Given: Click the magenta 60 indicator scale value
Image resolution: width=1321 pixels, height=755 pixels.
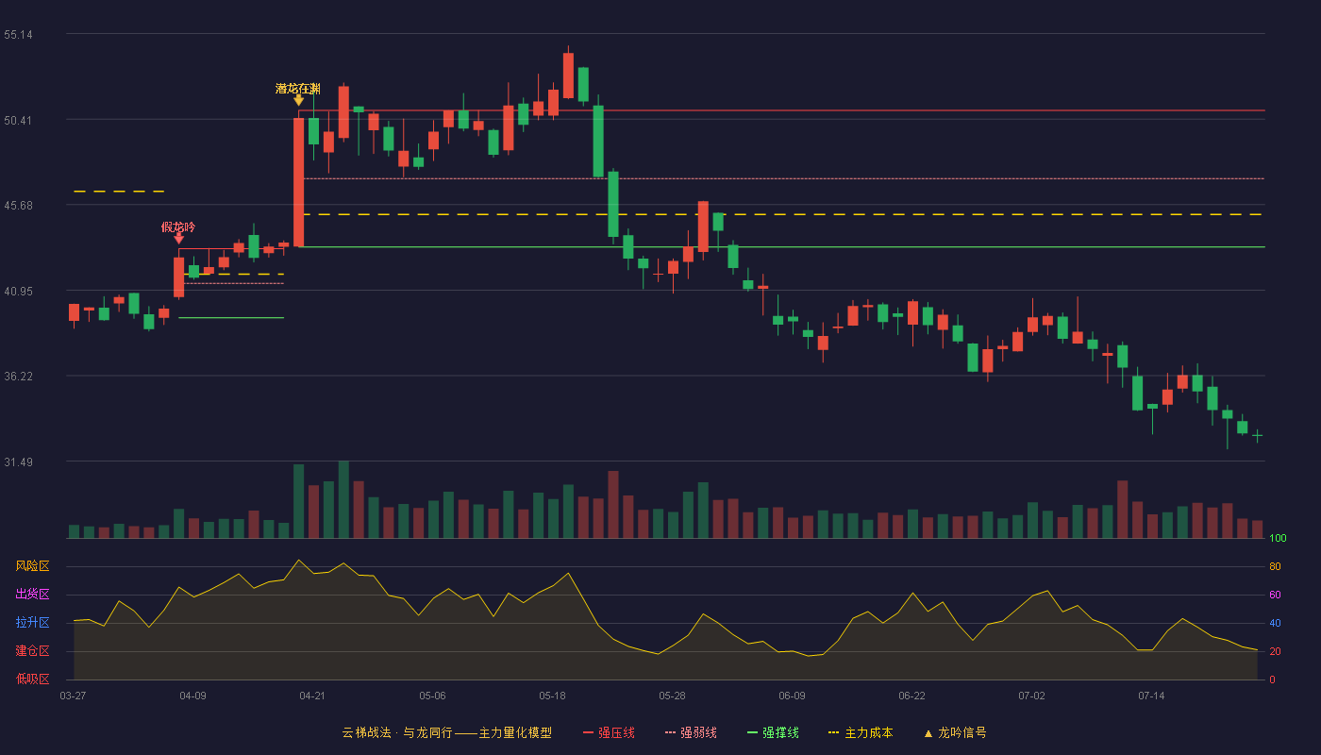Looking at the screenshot, I should point(1275,595).
